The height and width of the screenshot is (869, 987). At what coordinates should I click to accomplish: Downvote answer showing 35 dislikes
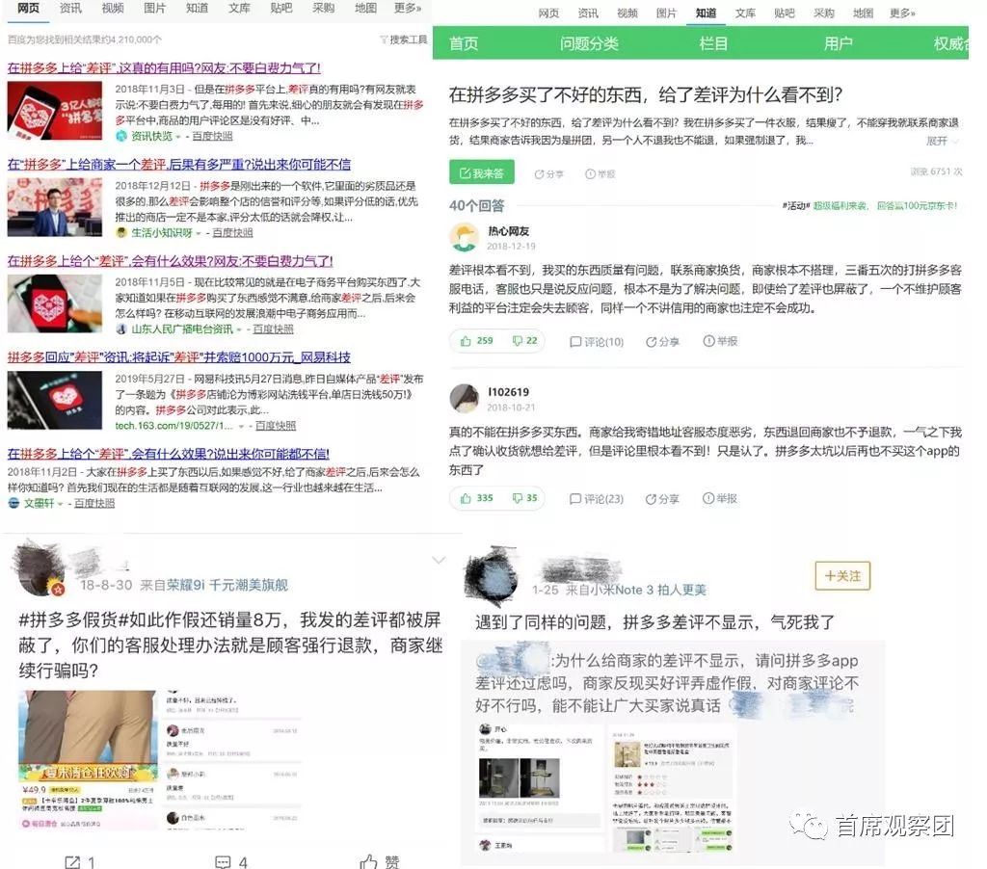pyautogui.click(x=524, y=498)
